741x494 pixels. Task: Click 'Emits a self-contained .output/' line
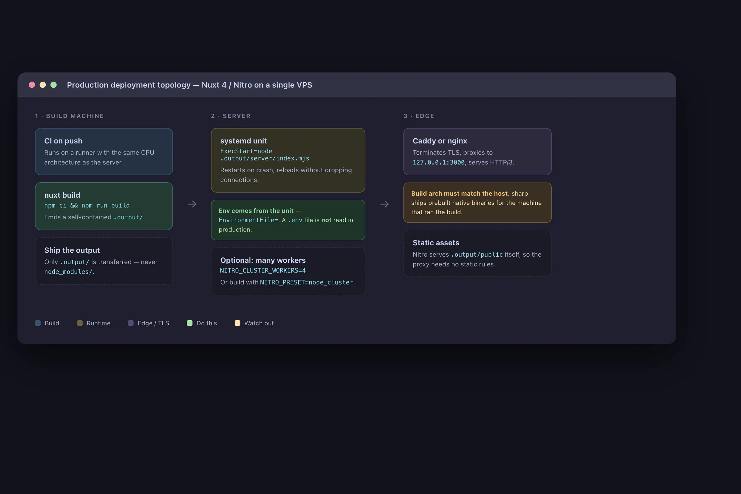pos(94,217)
